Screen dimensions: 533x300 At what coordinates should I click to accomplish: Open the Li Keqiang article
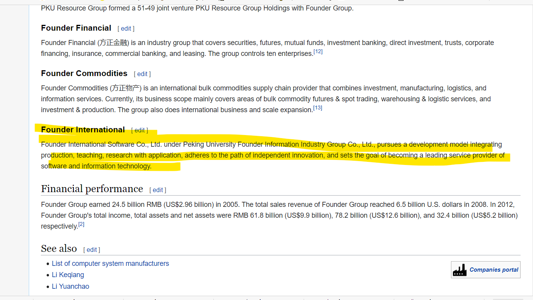coord(68,275)
